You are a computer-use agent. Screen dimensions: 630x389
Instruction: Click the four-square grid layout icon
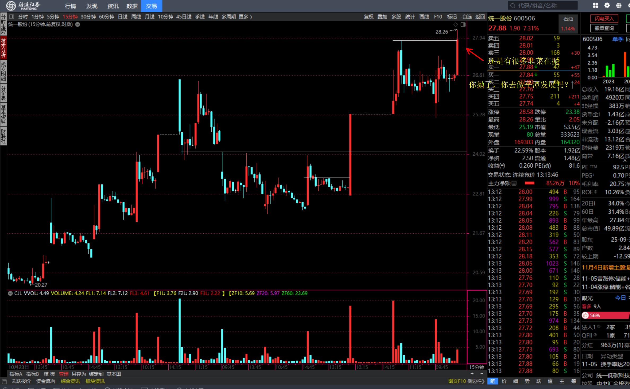click(x=596, y=6)
